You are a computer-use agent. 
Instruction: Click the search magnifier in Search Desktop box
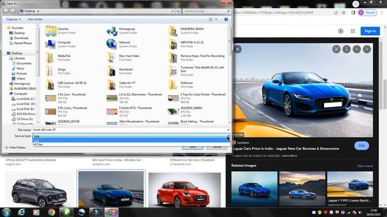(x=229, y=11)
